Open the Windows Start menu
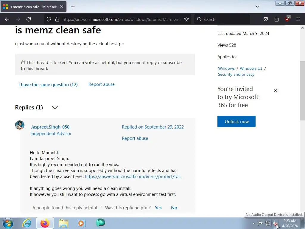The height and width of the screenshot is (229, 305). [8, 223]
